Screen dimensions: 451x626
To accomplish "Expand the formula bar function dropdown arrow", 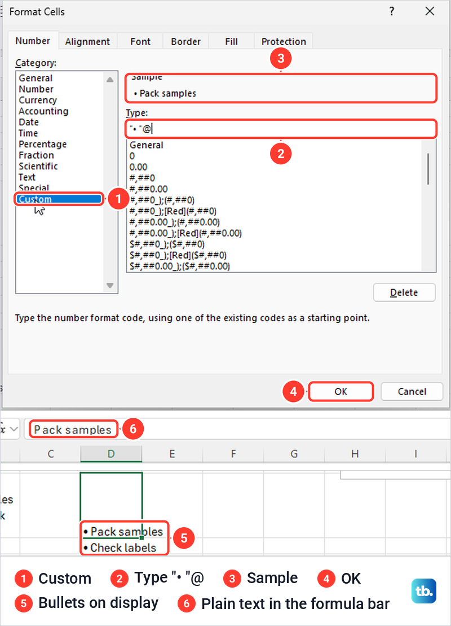I will (x=14, y=430).
